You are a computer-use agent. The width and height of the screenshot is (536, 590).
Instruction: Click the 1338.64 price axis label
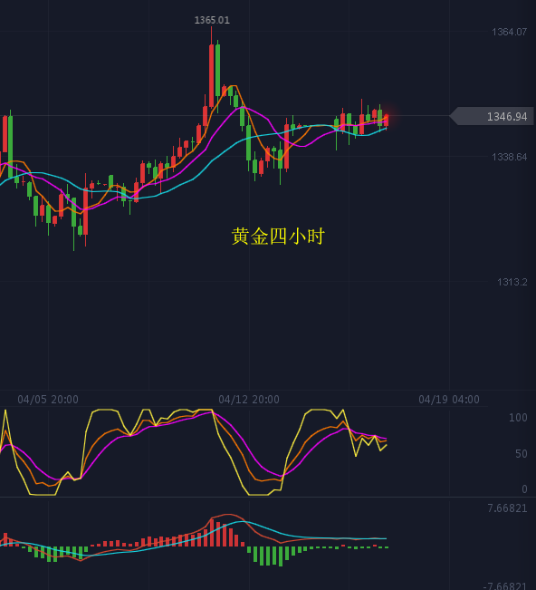pyautogui.click(x=510, y=157)
